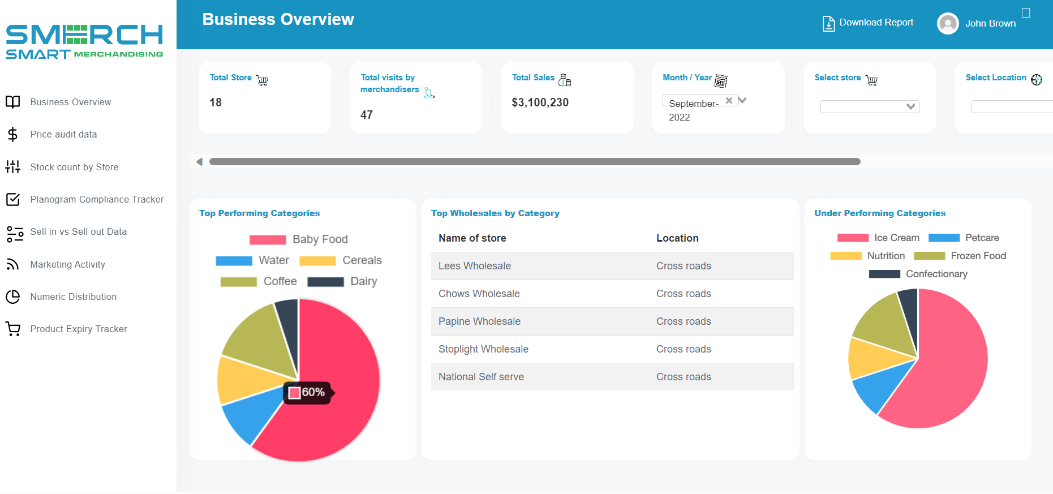Click the Month / Year calendar icon

click(721, 81)
